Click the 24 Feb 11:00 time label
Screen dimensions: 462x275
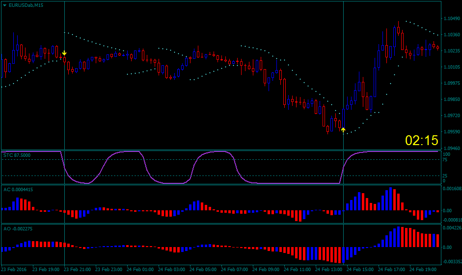tap(298, 269)
